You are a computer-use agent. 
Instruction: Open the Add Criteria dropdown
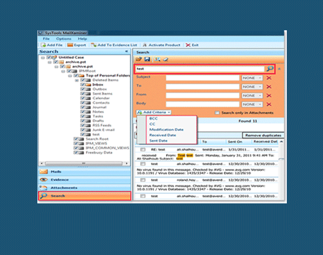(x=154, y=112)
